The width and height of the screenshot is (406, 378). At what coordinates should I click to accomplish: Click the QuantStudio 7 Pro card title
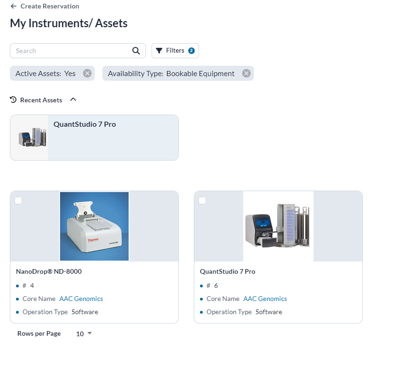click(228, 271)
